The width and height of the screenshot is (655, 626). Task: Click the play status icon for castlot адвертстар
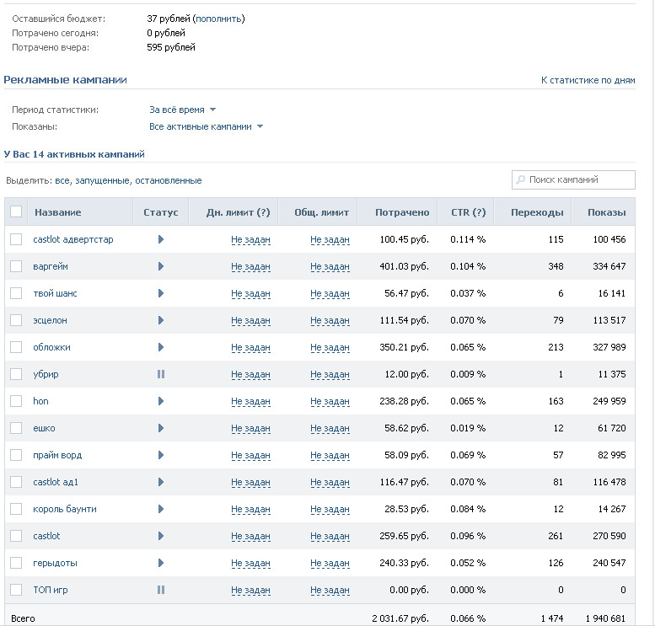point(161,239)
